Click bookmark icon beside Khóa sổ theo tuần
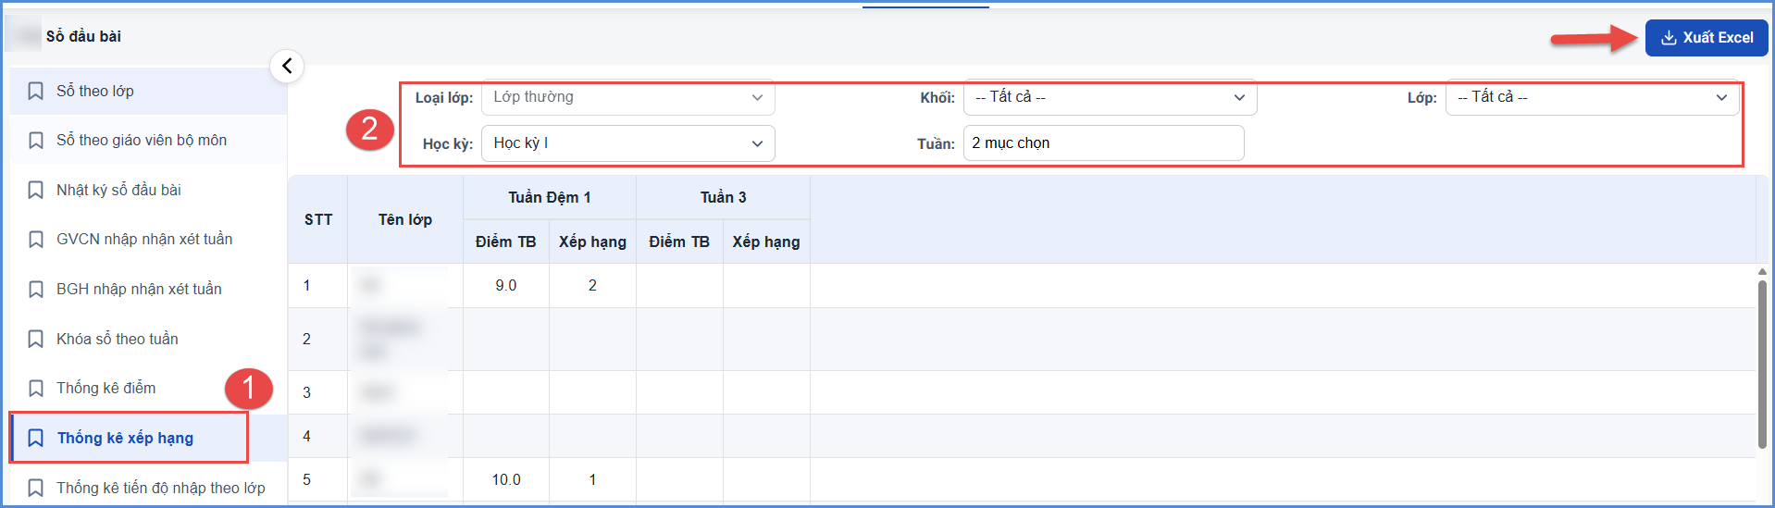Screen dimensions: 1775x508 (36, 339)
